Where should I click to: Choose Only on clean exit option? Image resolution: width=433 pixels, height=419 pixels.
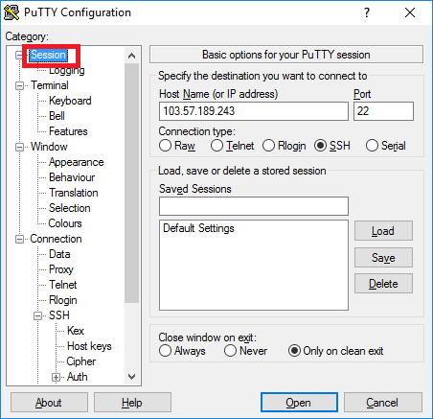coord(294,351)
